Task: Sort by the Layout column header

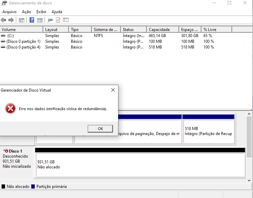Action: pos(56,30)
